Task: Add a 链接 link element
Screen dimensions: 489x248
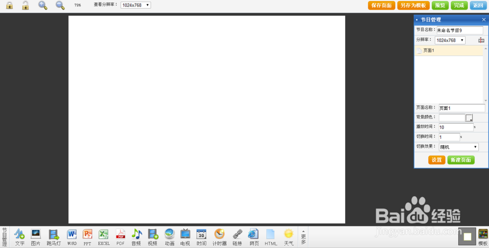Action: click(x=237, y=237)
